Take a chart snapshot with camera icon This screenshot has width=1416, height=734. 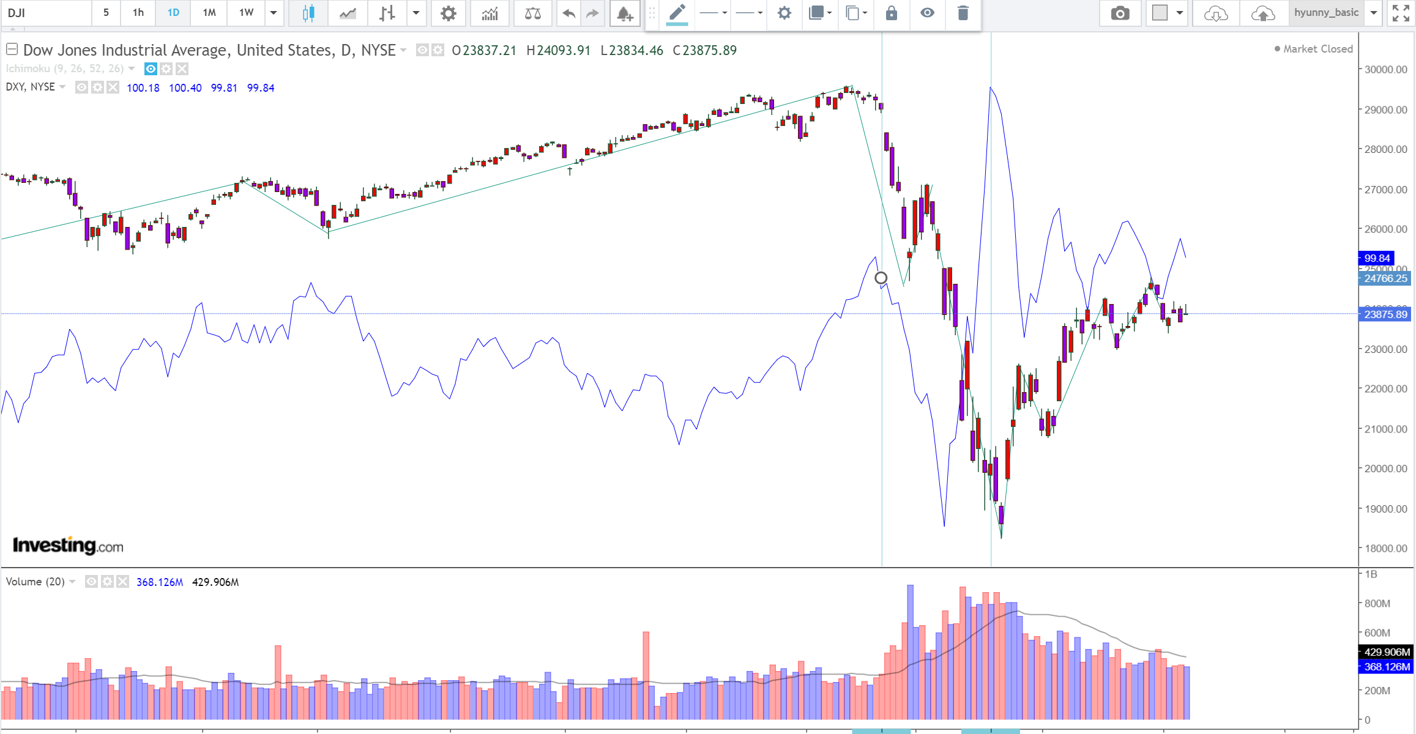[x=1120, y=13]
